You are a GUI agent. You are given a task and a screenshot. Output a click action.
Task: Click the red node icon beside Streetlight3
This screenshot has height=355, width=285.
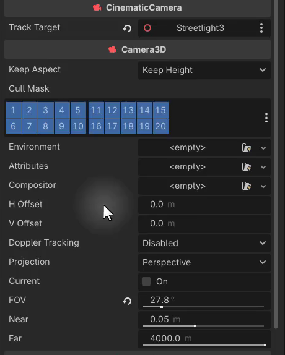[x=147, y=28]
